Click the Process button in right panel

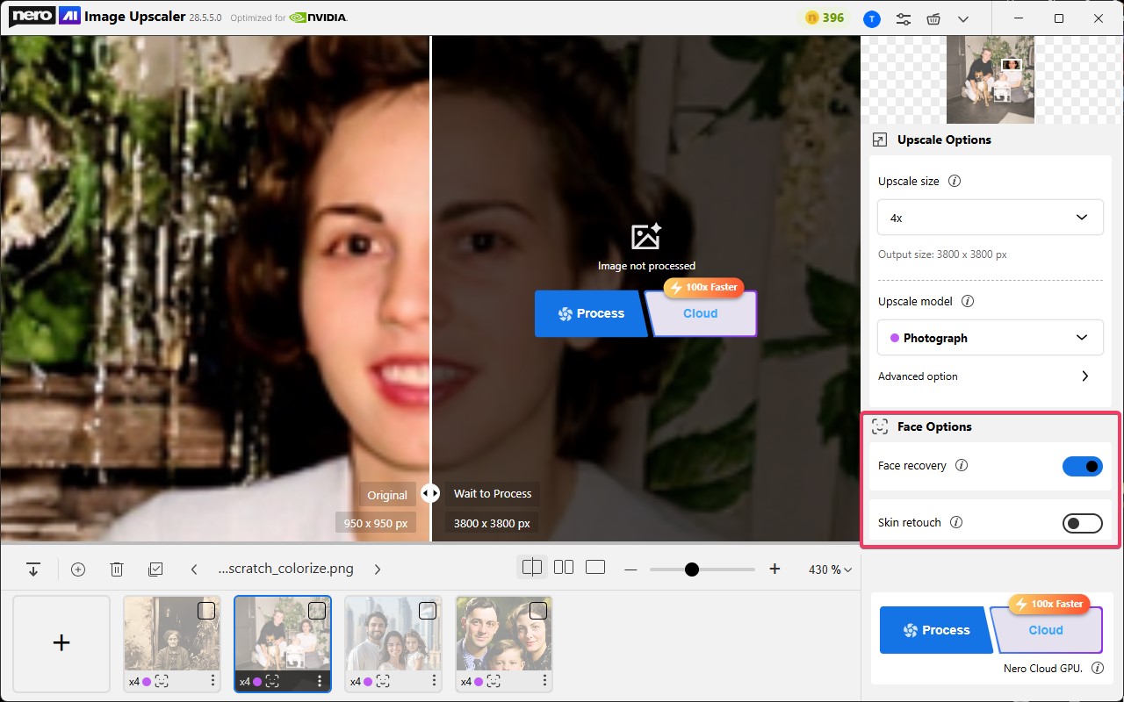click(x=935, y=630)
